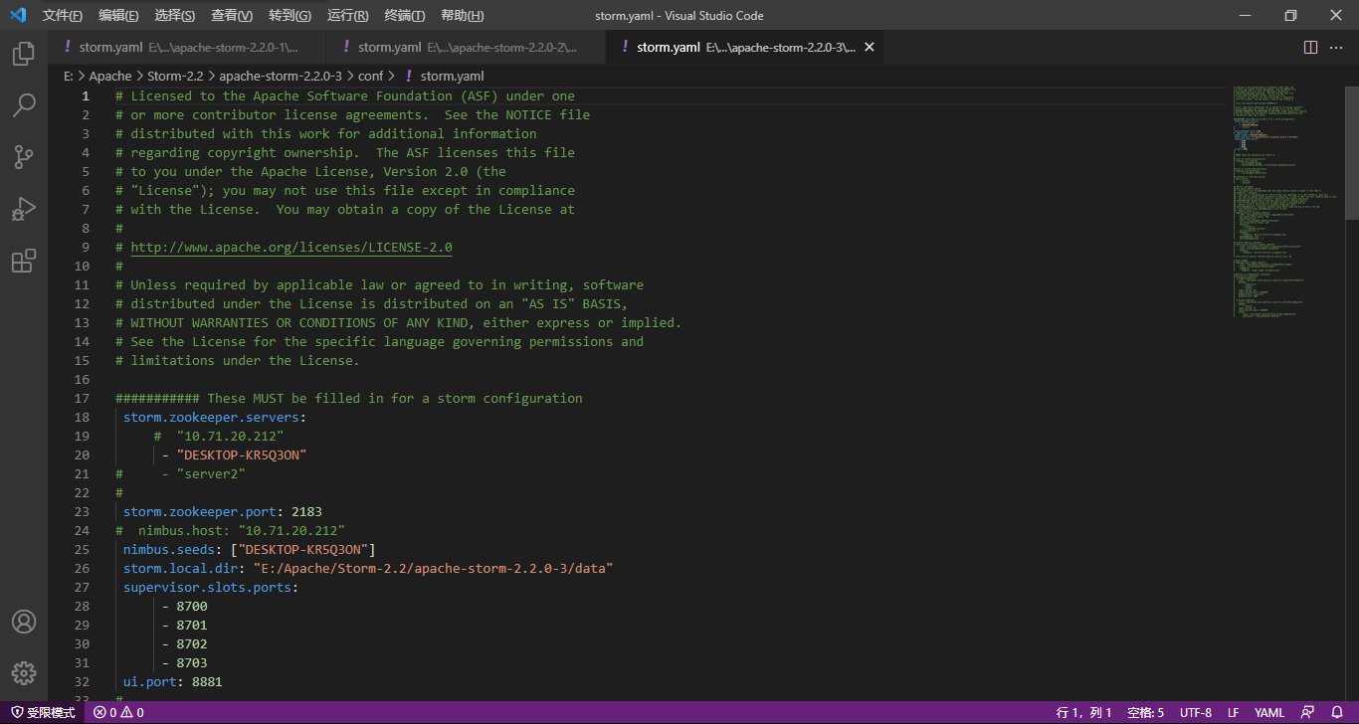The width and height of the screenshot is (1359, 724).
Task: Click the split editor icon
Action: (x=1310, y=47)
